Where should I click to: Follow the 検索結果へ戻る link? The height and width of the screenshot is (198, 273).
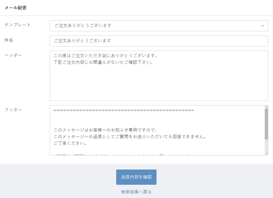point(136,192)
